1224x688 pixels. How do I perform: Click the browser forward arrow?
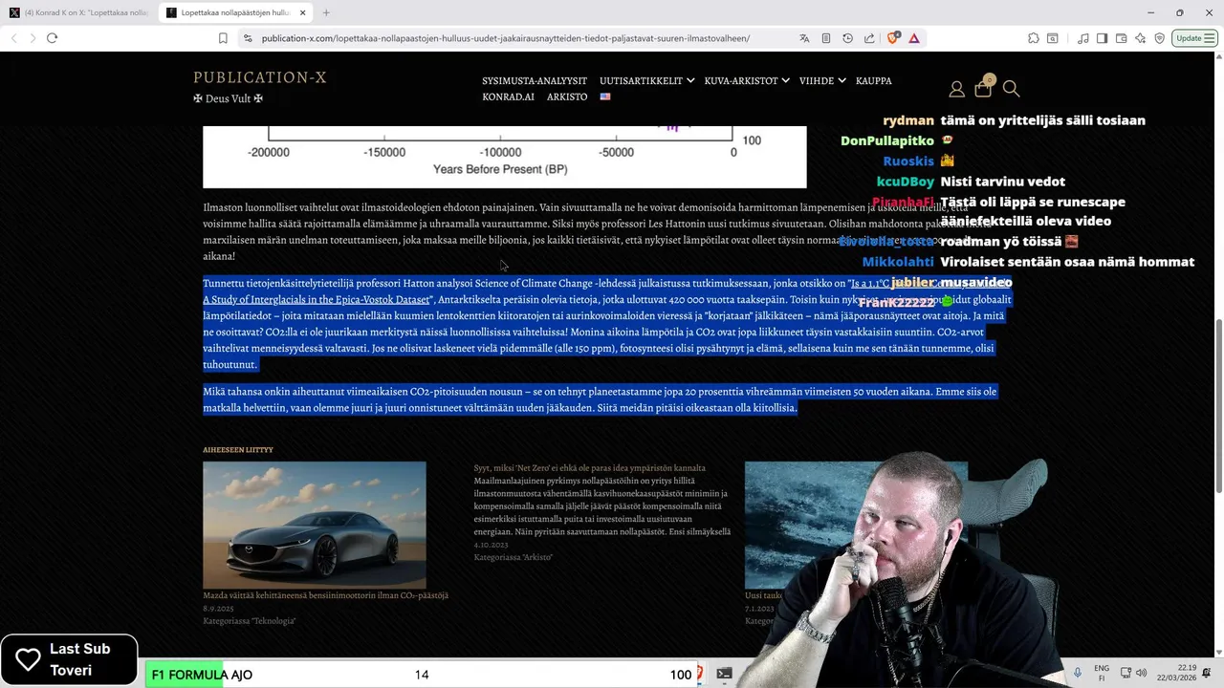(x=33, y=38)
